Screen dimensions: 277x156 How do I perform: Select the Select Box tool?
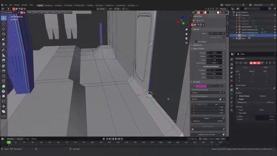3,18
